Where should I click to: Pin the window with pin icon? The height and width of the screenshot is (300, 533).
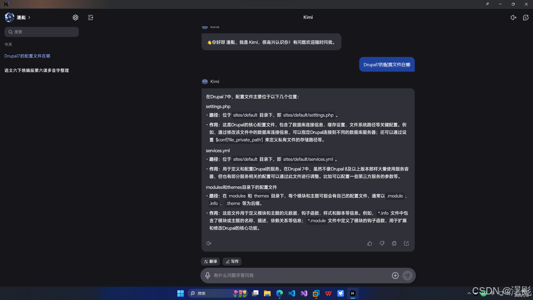[x=487, y=4]
